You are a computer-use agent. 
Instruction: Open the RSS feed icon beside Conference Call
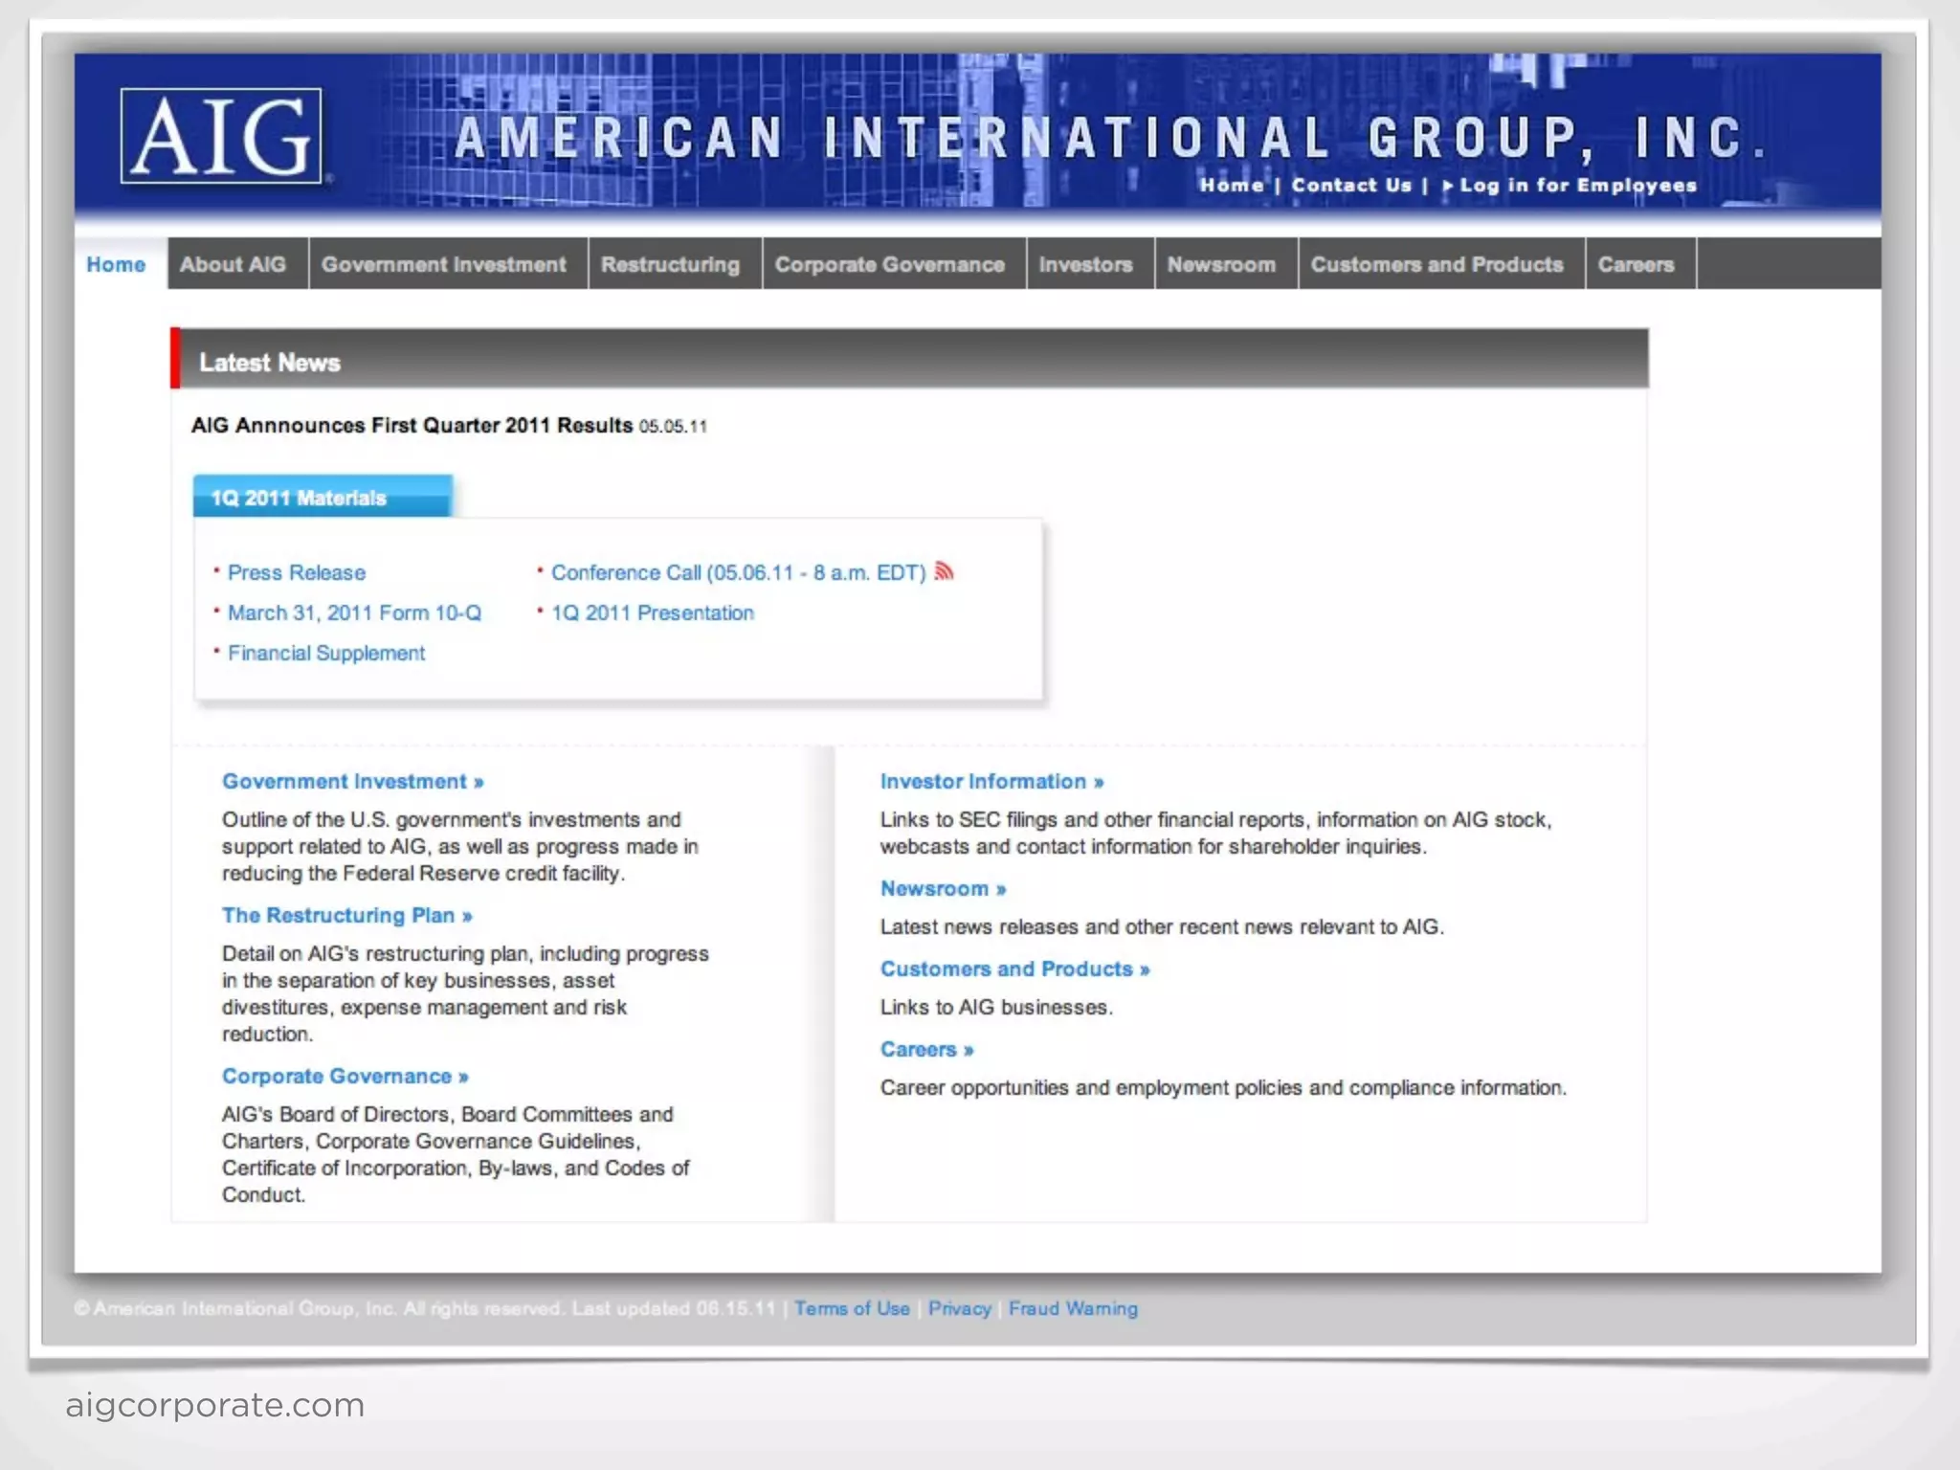tap(945, 571)
